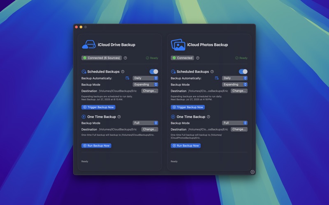Click the schedule calendar icon in Photos panel
Image resolution: width=329 pixels, height=205 pixels.
click(x=217, y=78)
